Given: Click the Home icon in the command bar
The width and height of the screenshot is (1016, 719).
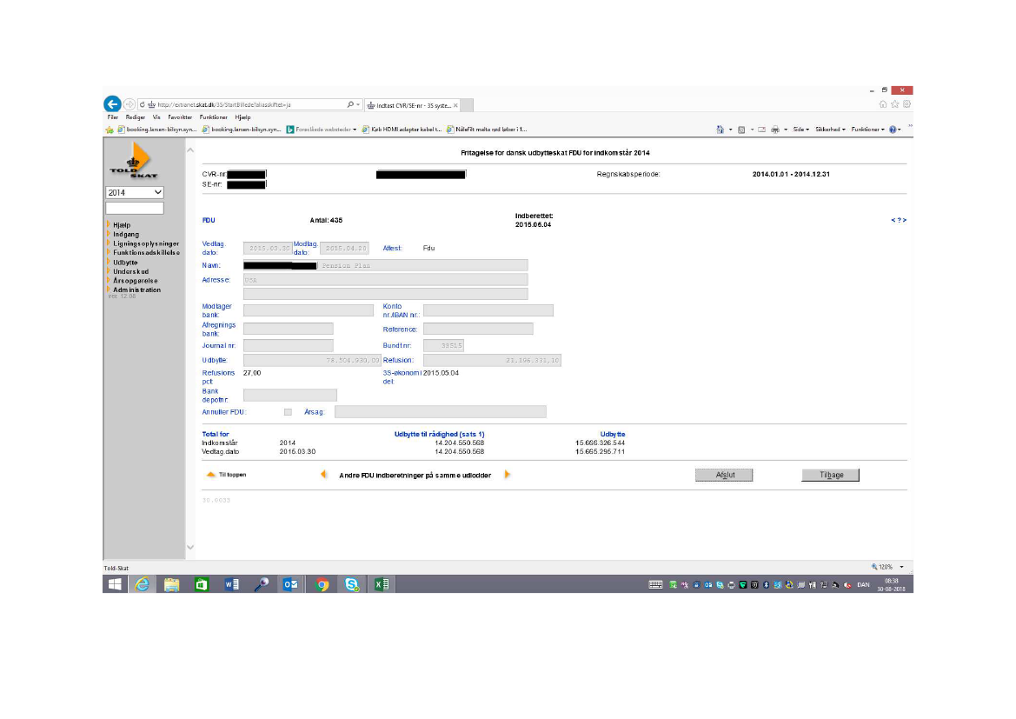Looking at the screenshot, I should (720, 130).
